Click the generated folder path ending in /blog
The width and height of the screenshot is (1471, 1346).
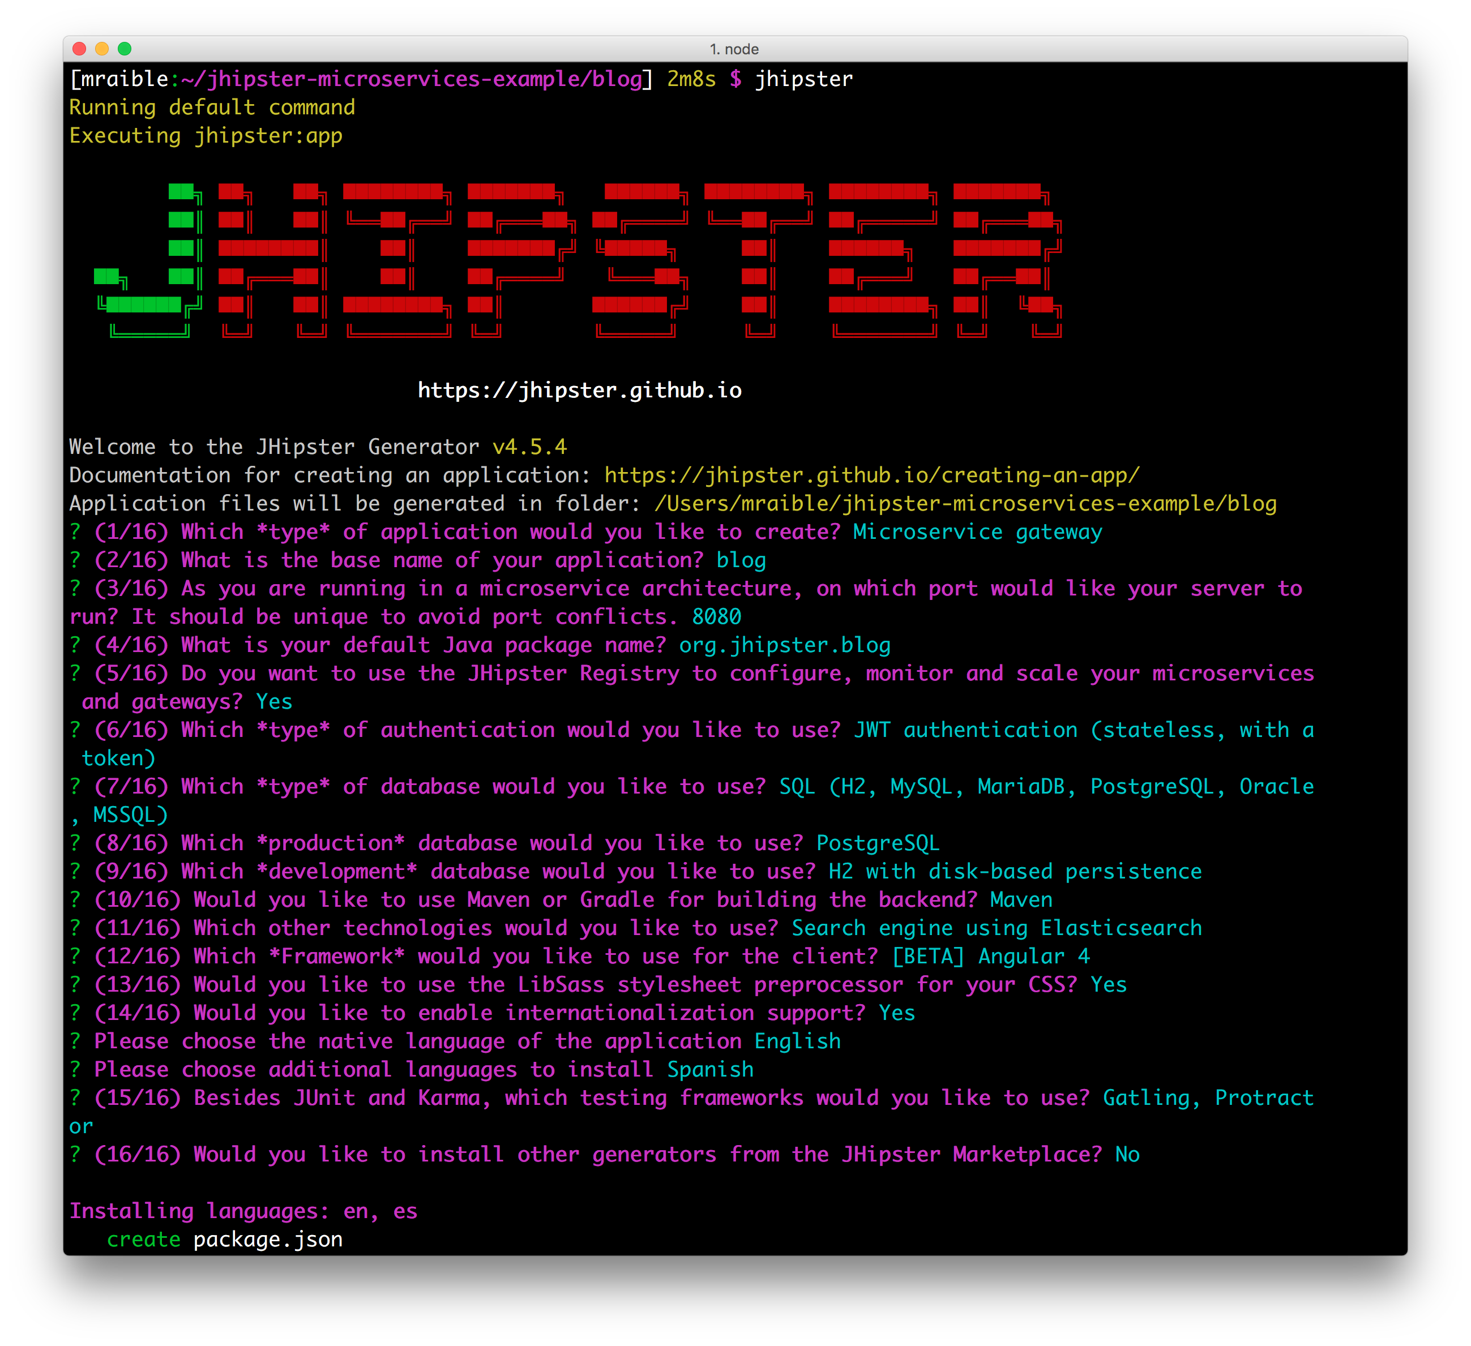tap(965, 503)
